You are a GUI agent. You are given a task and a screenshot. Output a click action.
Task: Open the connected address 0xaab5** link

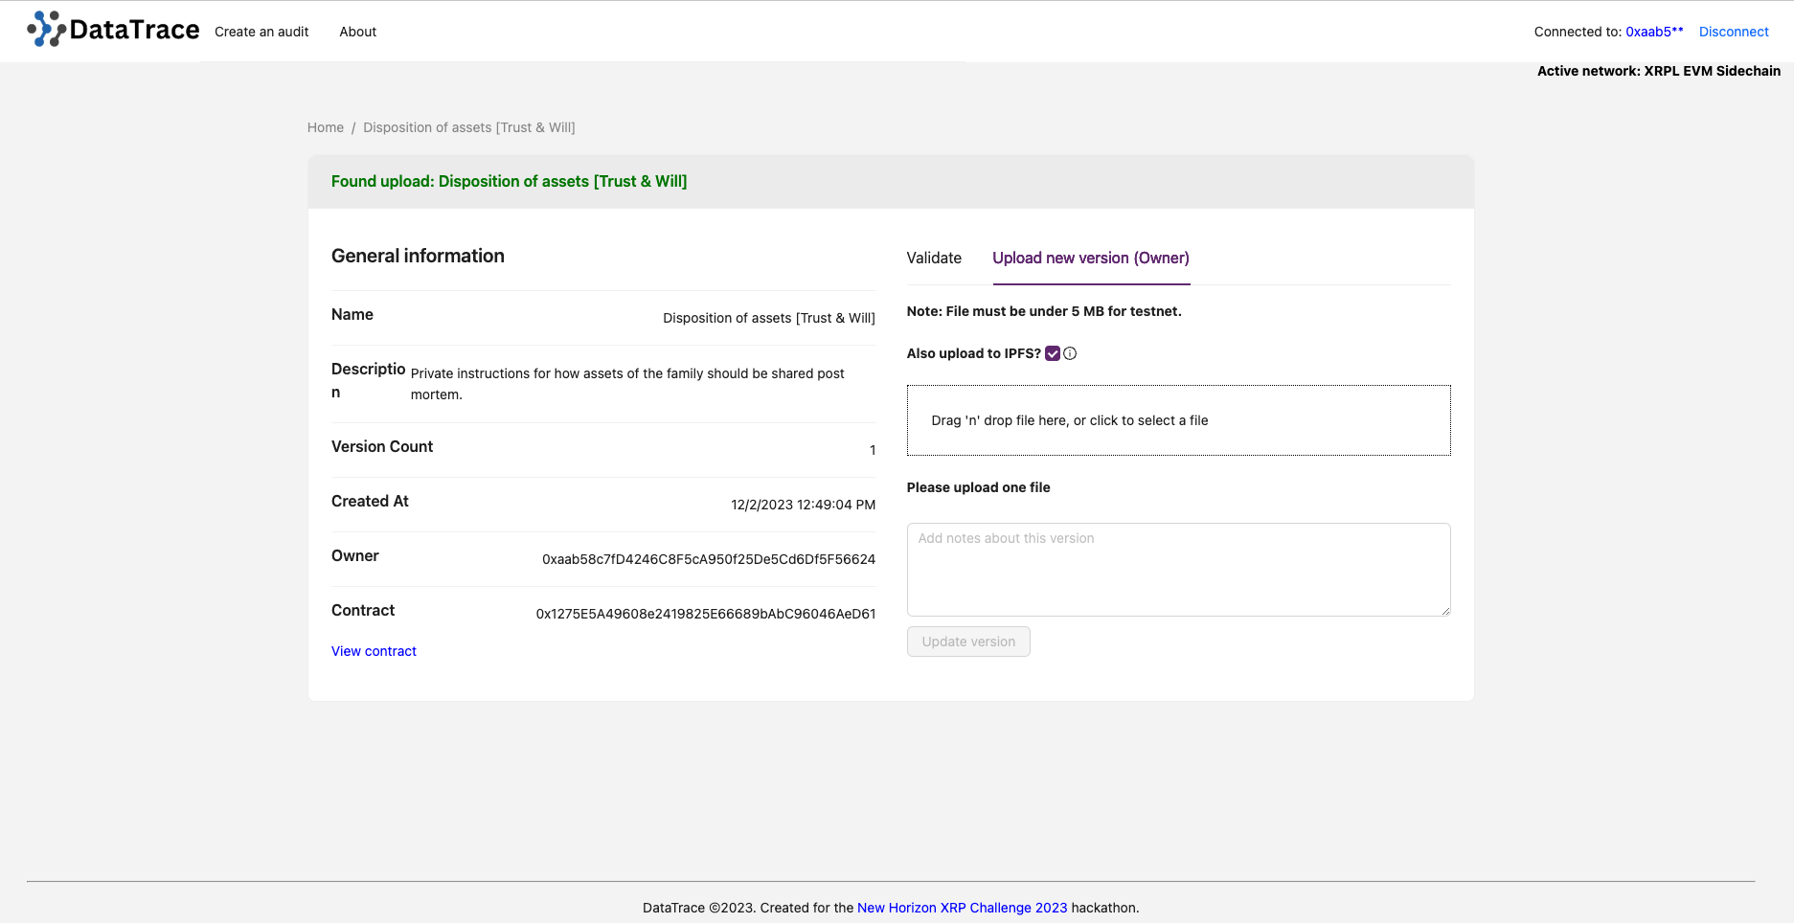click(x=1654, y=32)
